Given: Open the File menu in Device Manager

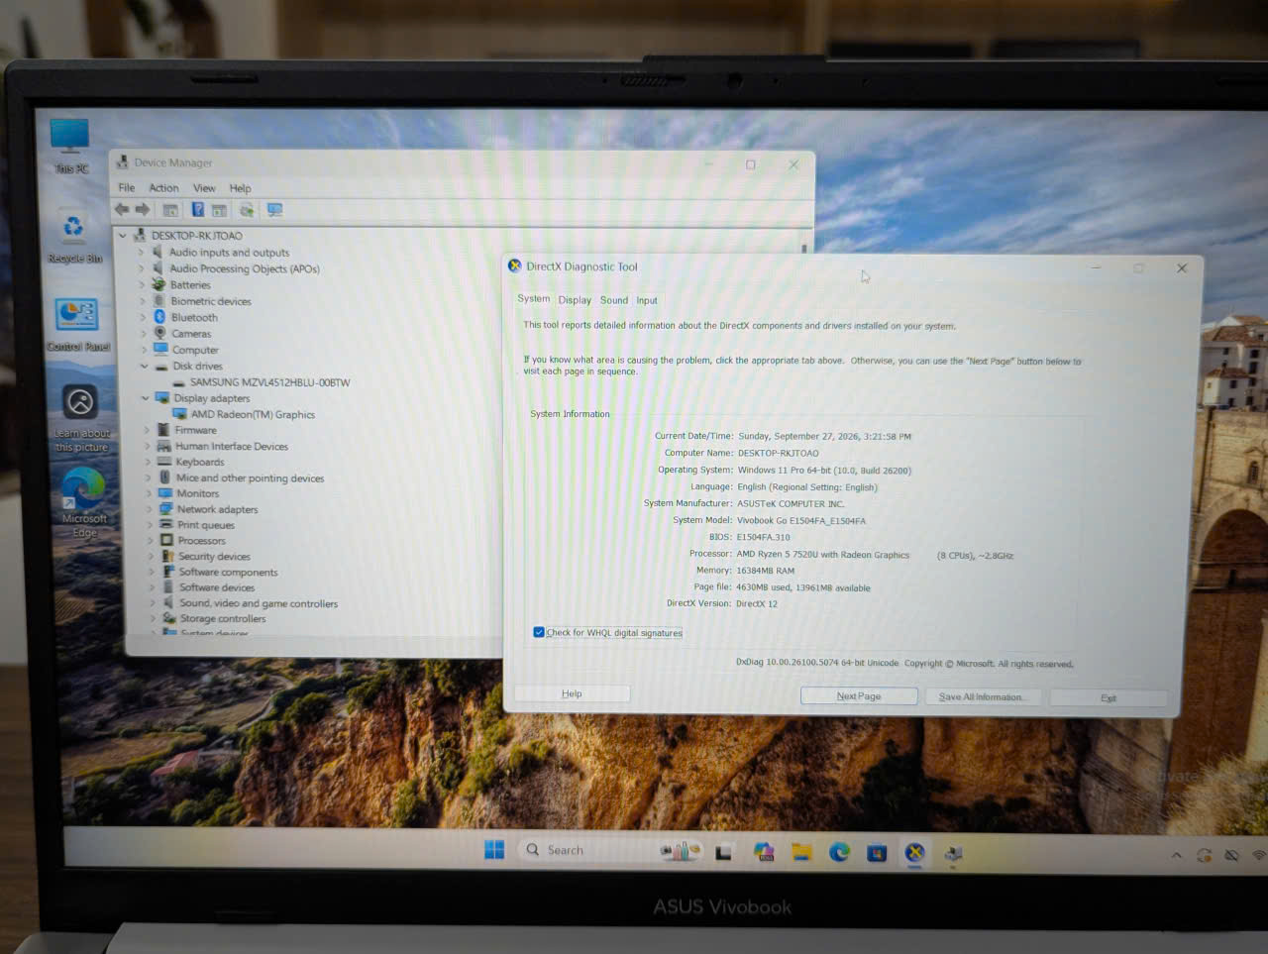Looking at the screenshot, I should (127, 188).
